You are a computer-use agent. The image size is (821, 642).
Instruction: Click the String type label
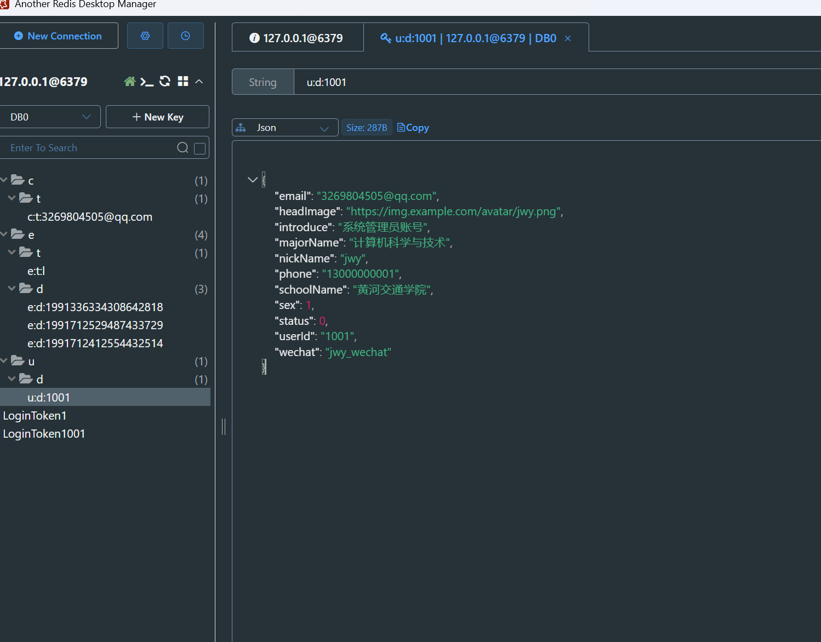(x=263, y=82)
